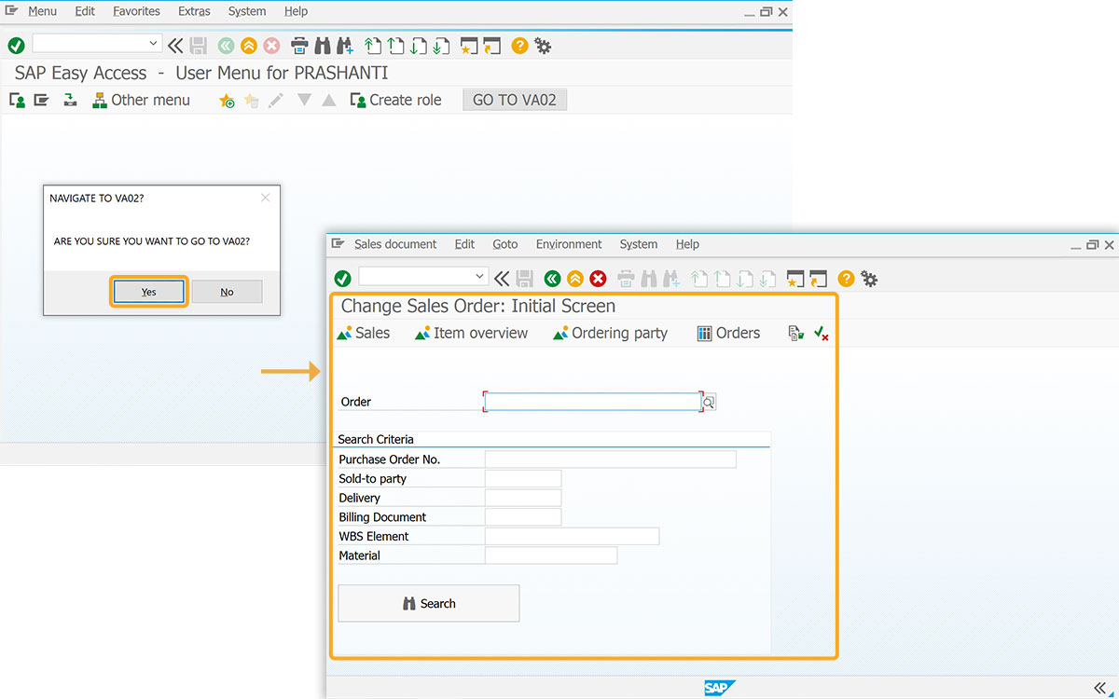Click Find binoculars icon in Easy Access toolbar

click(x=323, y=45)
